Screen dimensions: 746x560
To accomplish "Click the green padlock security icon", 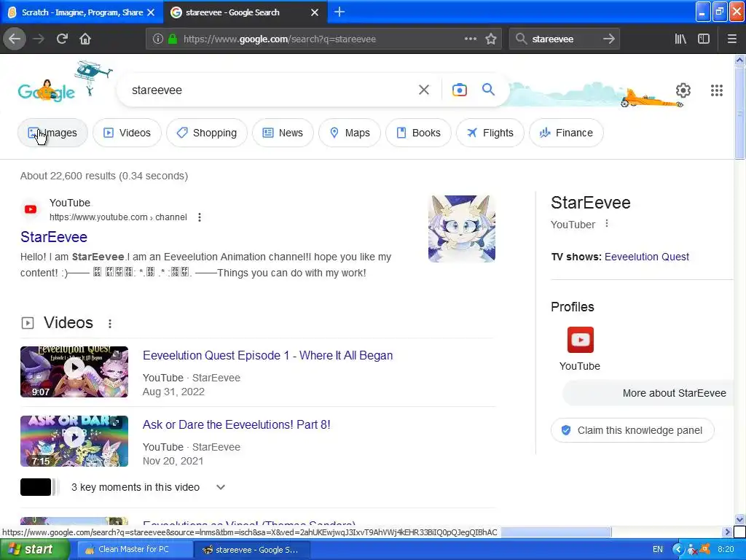I will pyautogui.click(x=173, y=39).
